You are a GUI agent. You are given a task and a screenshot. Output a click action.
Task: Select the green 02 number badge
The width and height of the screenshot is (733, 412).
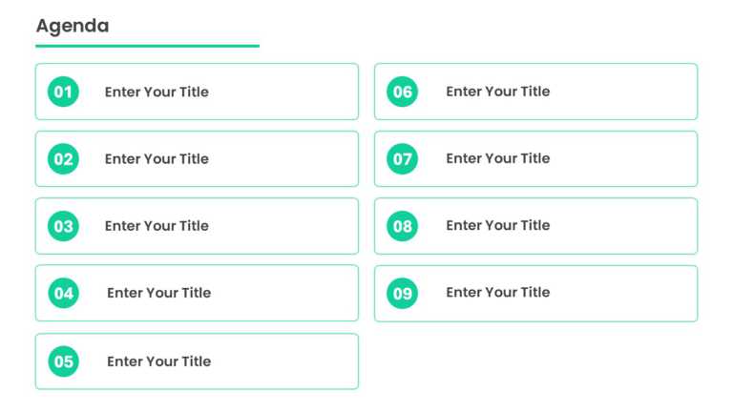pos(63,159)
